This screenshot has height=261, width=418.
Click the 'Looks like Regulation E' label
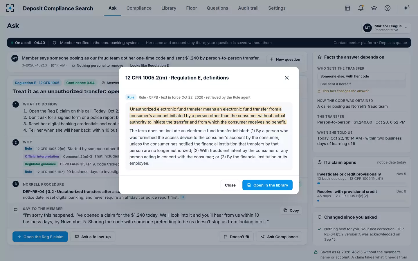[x=149, y=66]
